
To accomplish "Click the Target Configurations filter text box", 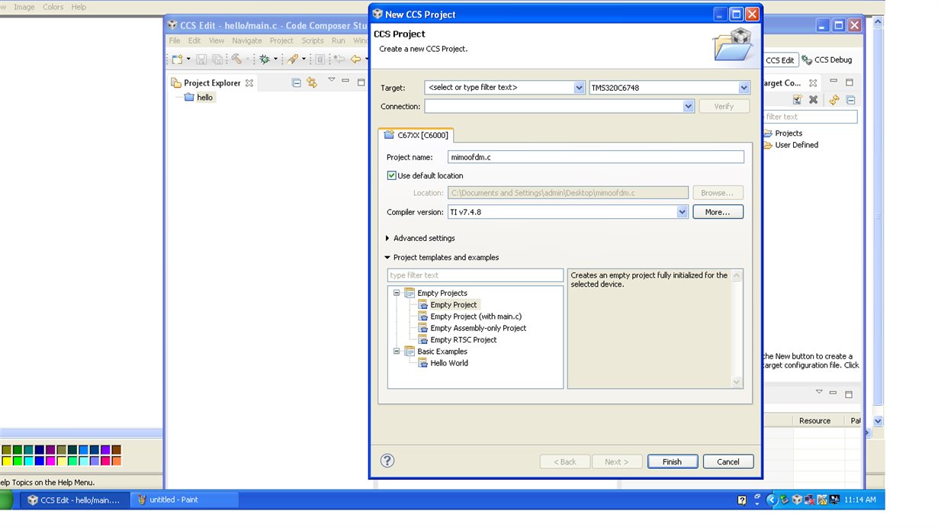I will click(811, 117).
